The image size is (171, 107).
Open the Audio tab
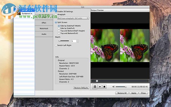tap(44, 34)
